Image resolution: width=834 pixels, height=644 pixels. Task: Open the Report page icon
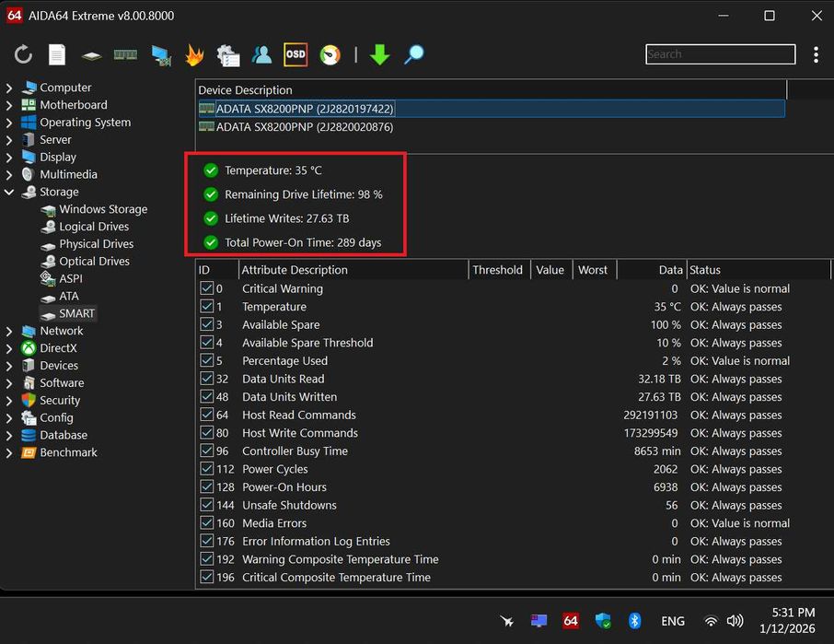coord(57,55)
